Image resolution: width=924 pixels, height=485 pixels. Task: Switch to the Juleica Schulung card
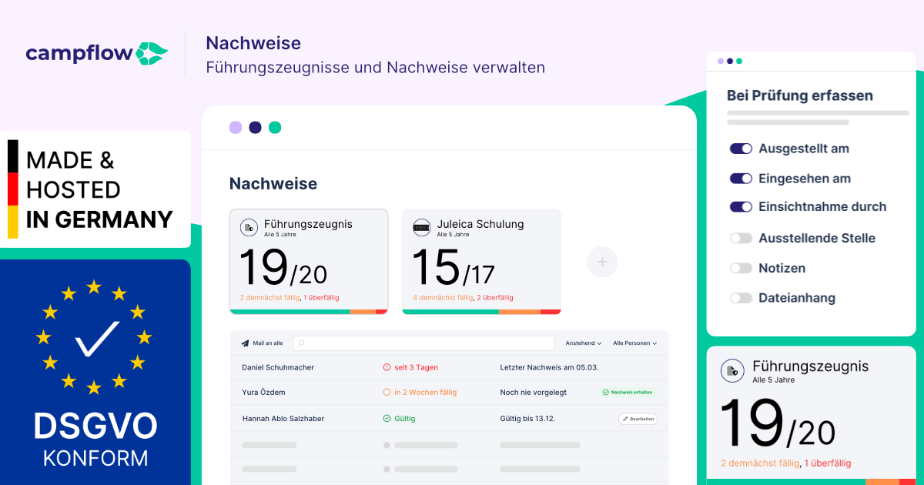pos(481,262)
